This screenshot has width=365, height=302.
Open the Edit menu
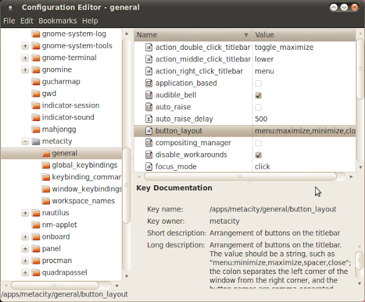coord(27,21)
